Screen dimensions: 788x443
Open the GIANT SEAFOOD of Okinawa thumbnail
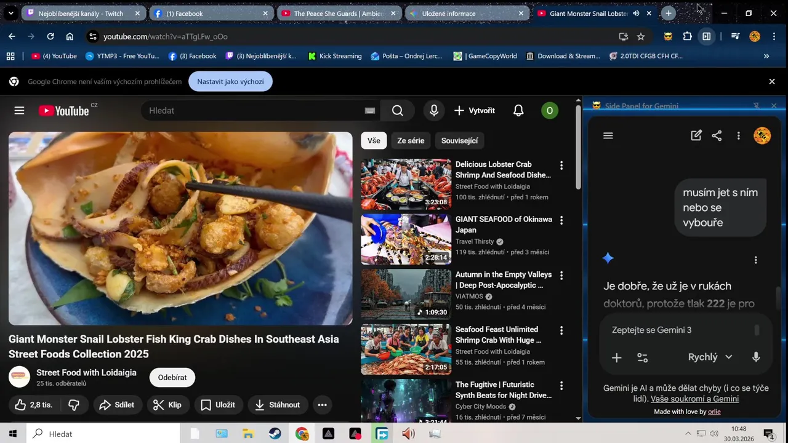(x=406, y=239)
